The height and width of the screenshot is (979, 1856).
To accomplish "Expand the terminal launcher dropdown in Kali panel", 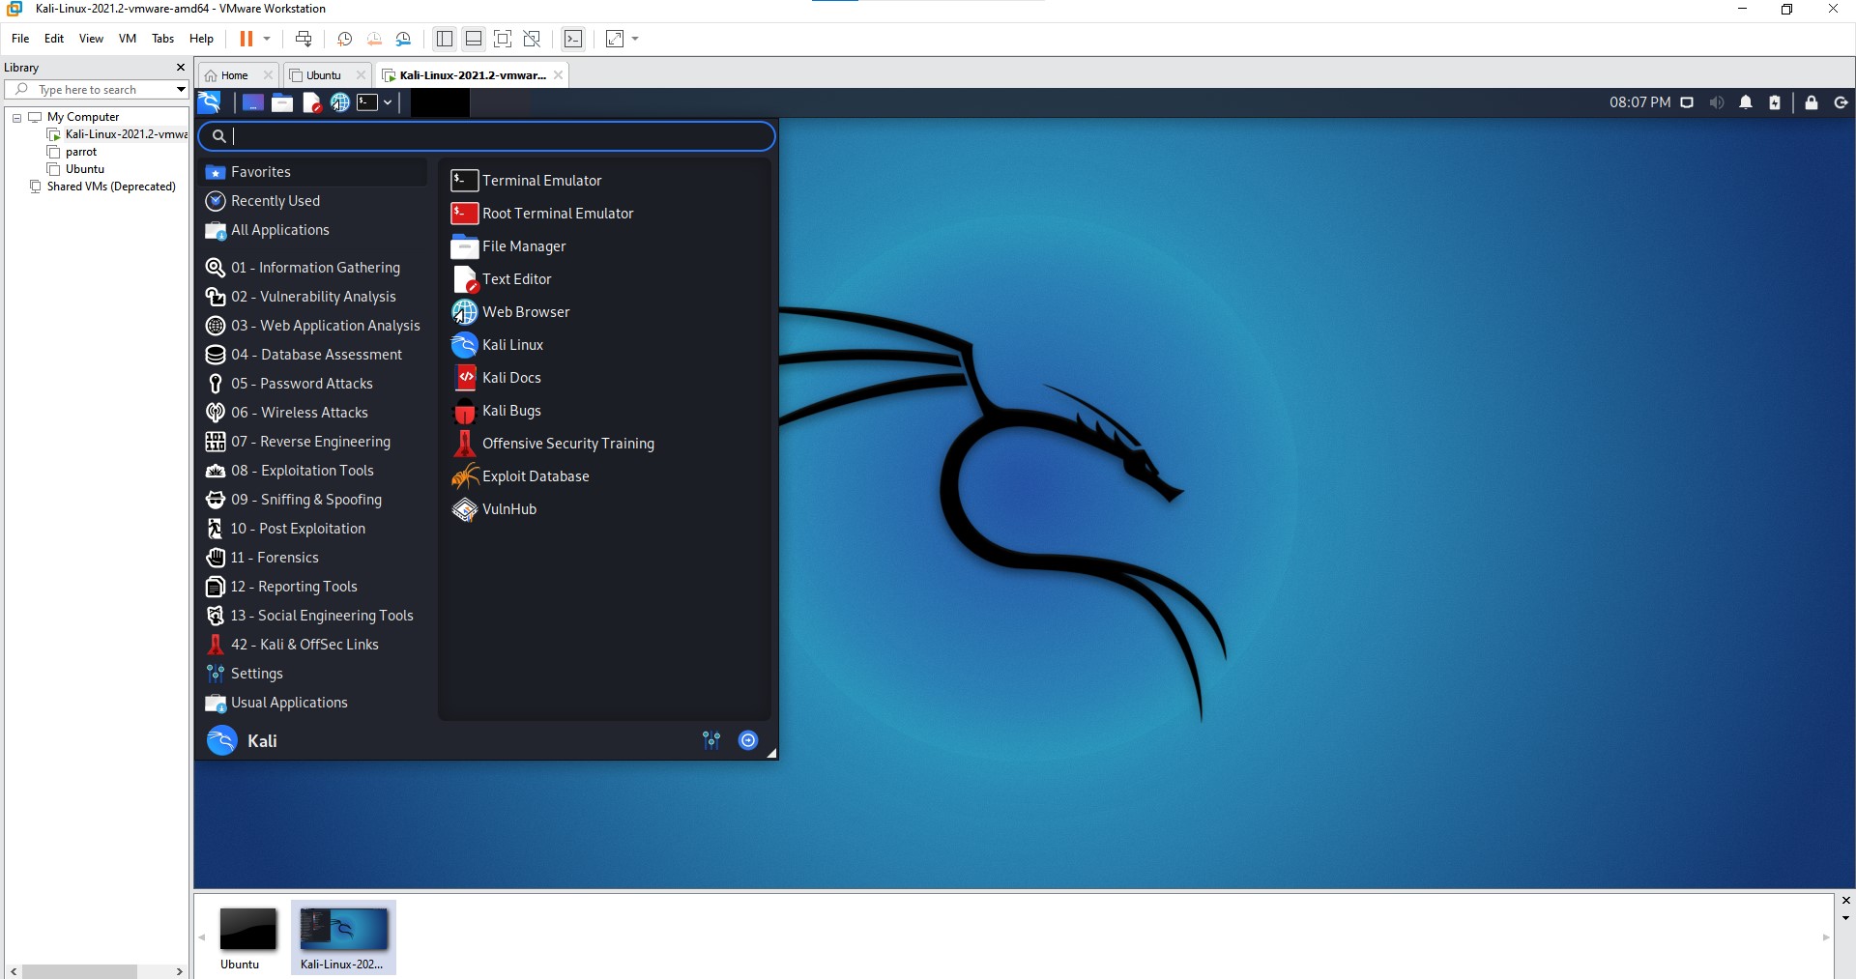I will 388,102.
